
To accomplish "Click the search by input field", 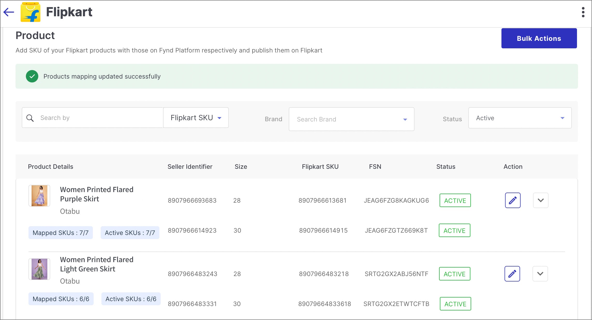I will coord(93,117).
